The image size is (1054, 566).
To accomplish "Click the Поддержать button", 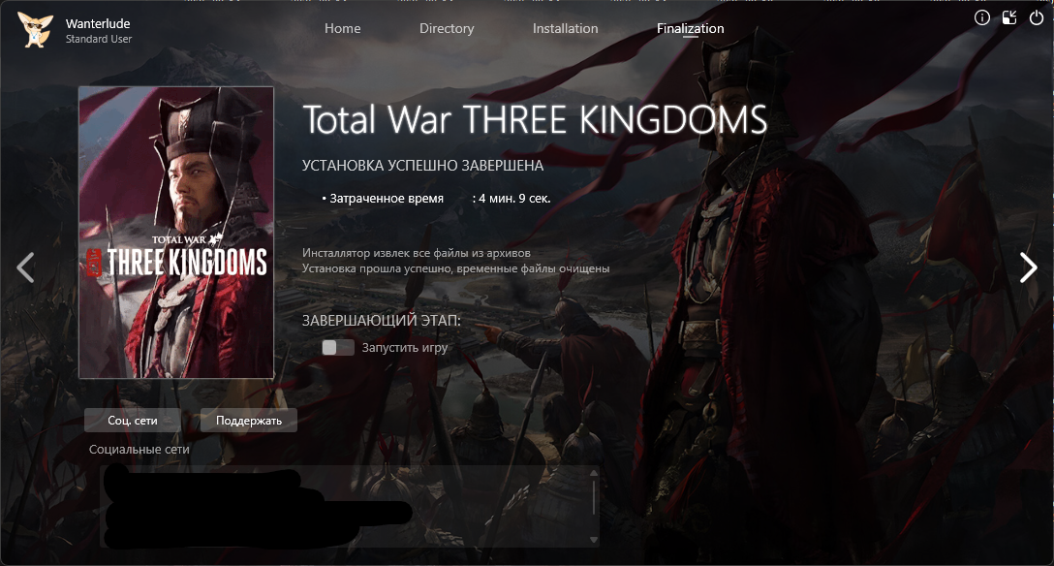I will point(249,420).
